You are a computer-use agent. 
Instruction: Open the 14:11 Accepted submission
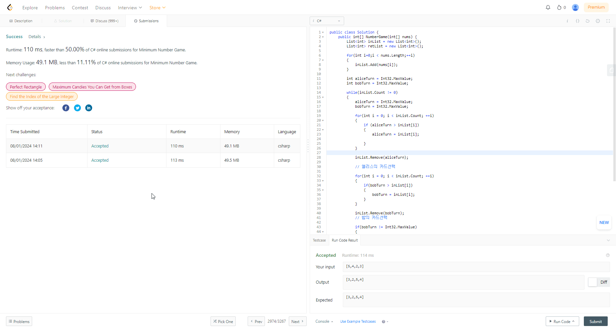point(100,146)
